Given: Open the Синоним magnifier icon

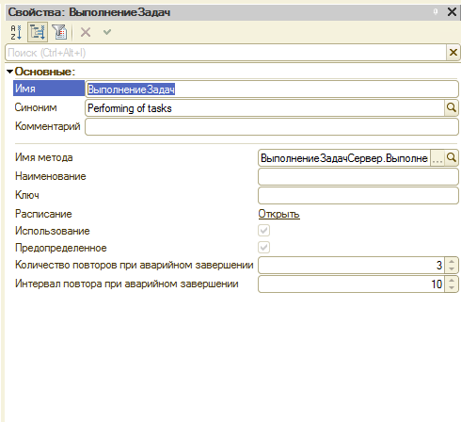Looking at the screenshot, I should 452,107.
